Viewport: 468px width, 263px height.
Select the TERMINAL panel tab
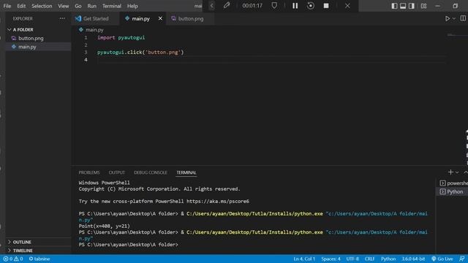(186, 172)
